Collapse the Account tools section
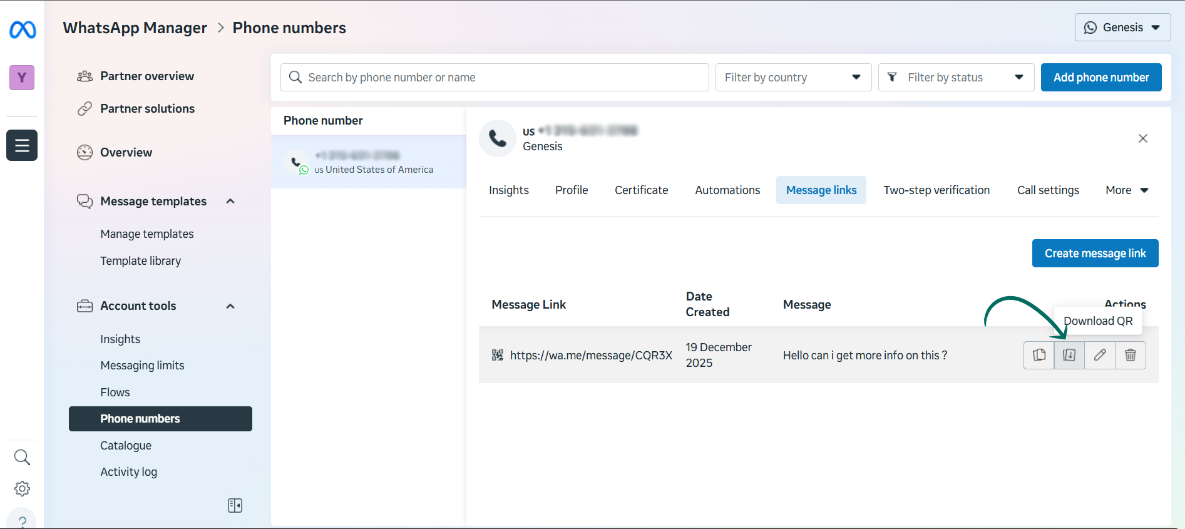This screenshot has width=1185, height=529. point(230,306)
